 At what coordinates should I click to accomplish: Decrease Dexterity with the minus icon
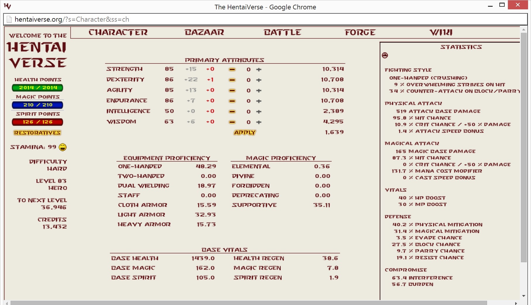[232, 80]
